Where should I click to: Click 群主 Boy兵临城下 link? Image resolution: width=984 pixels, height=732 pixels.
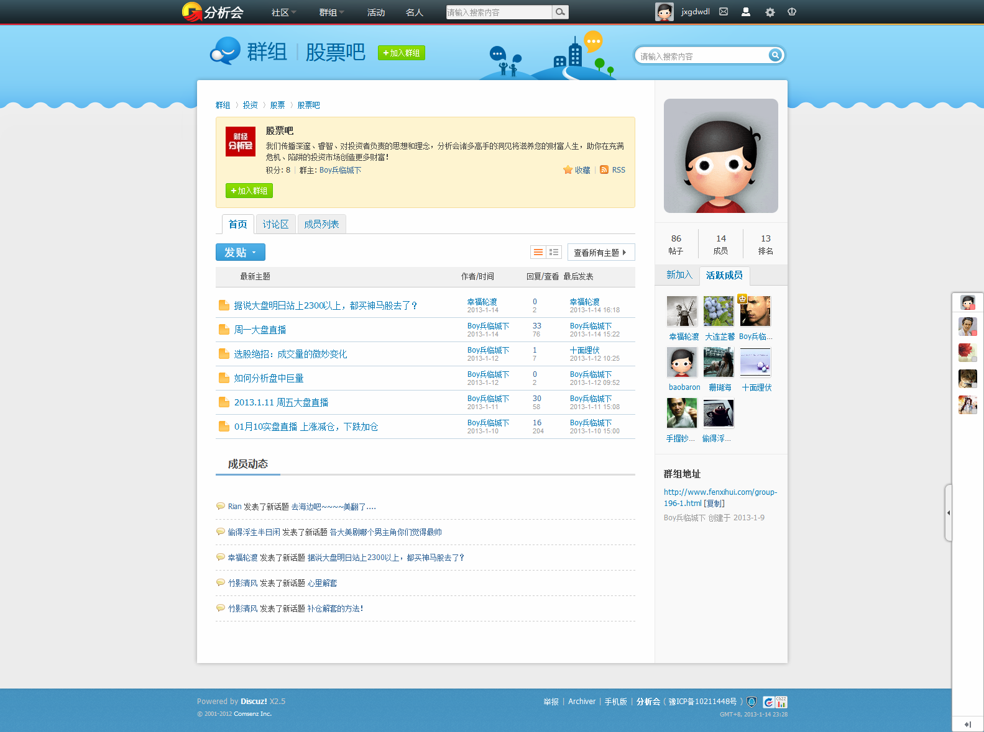[341, 170]
